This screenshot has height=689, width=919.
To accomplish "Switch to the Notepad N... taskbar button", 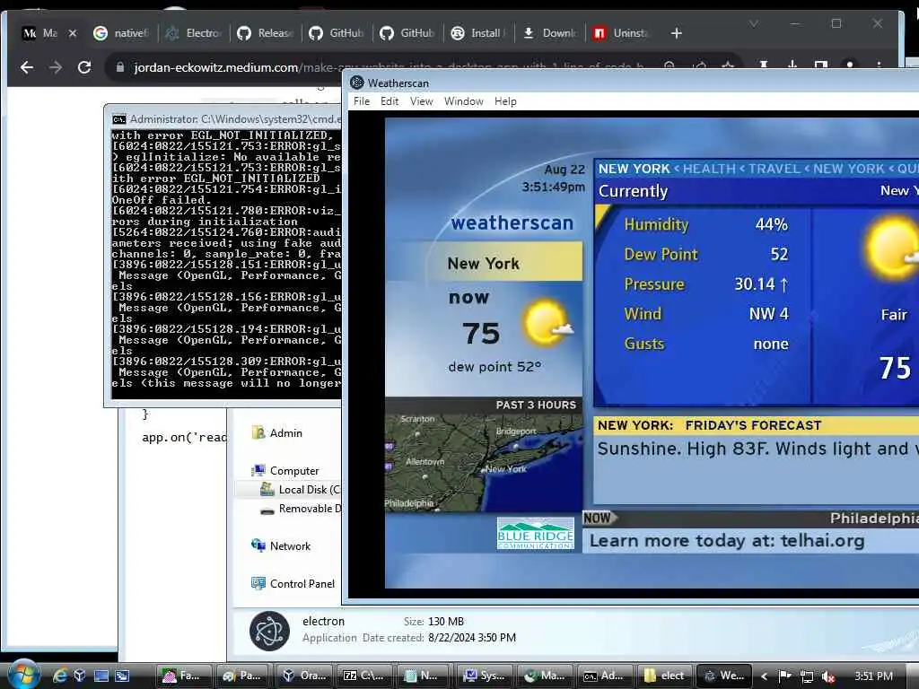I will [x=424, y=676].
